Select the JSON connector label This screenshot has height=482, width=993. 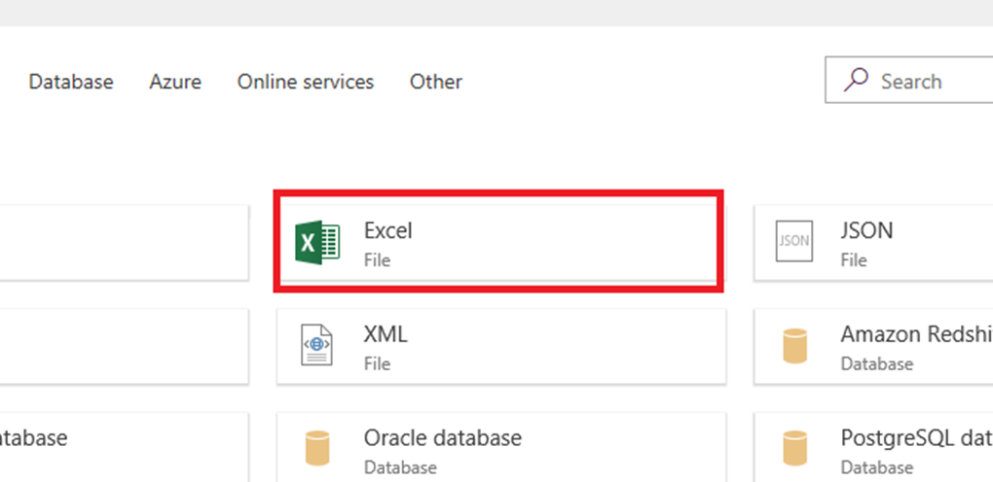coord(866,231)
